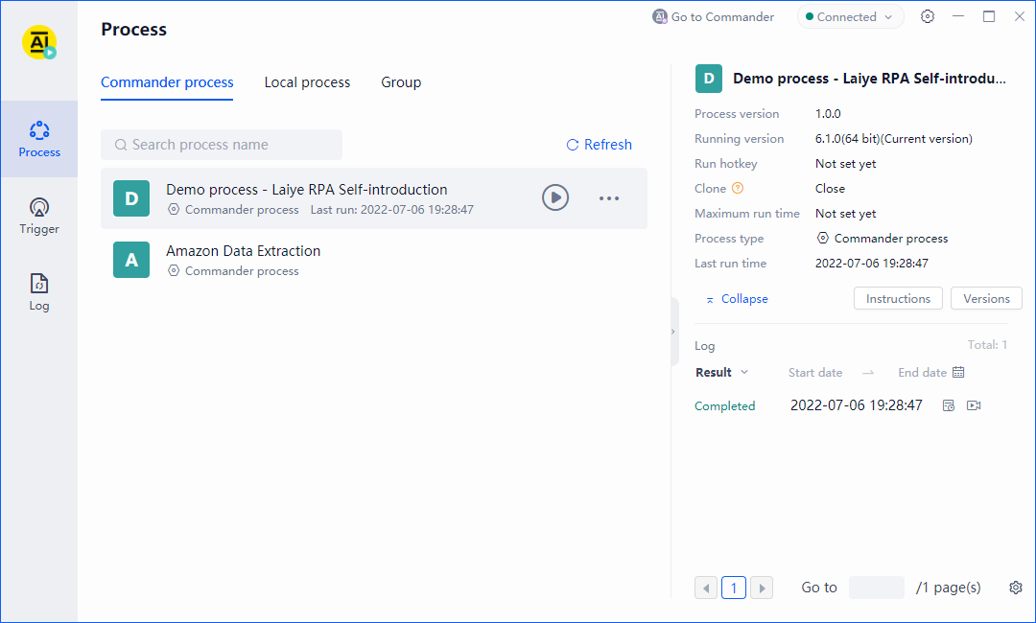Open the Process section in sidebar
This screenshot has height=623, width=1036.
pos(39,139)
